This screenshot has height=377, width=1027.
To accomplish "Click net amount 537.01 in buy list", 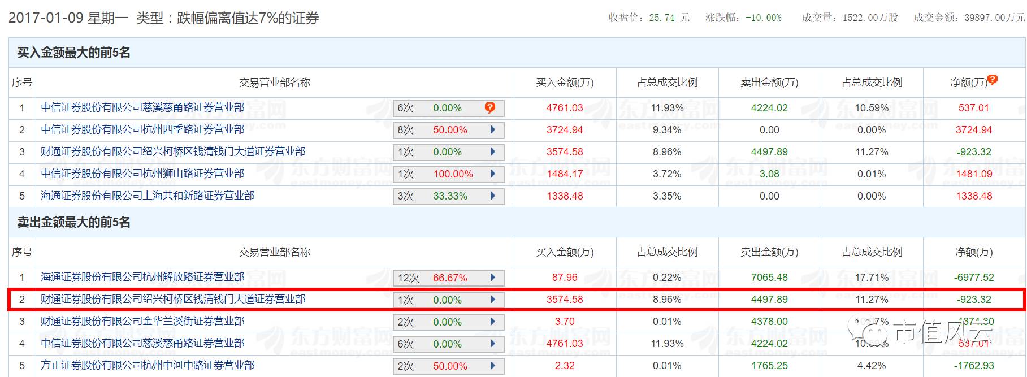I will pyautogui.click(x=974, y=108).
